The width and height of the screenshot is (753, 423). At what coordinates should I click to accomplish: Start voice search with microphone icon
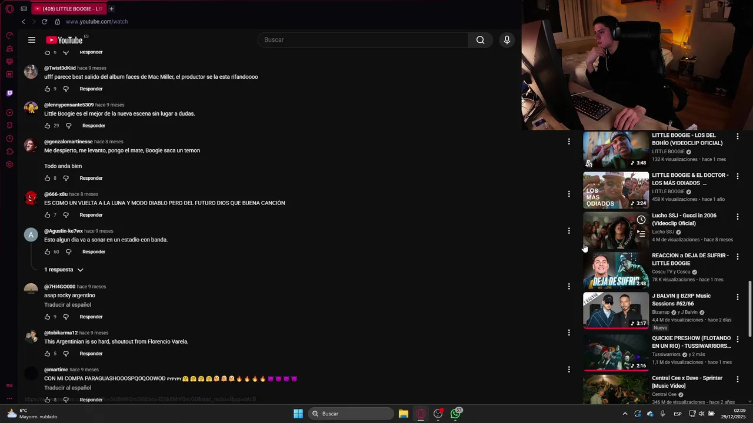click(x=507, y=40)
